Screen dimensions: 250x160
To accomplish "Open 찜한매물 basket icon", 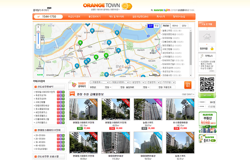I will tap(212, 49).
